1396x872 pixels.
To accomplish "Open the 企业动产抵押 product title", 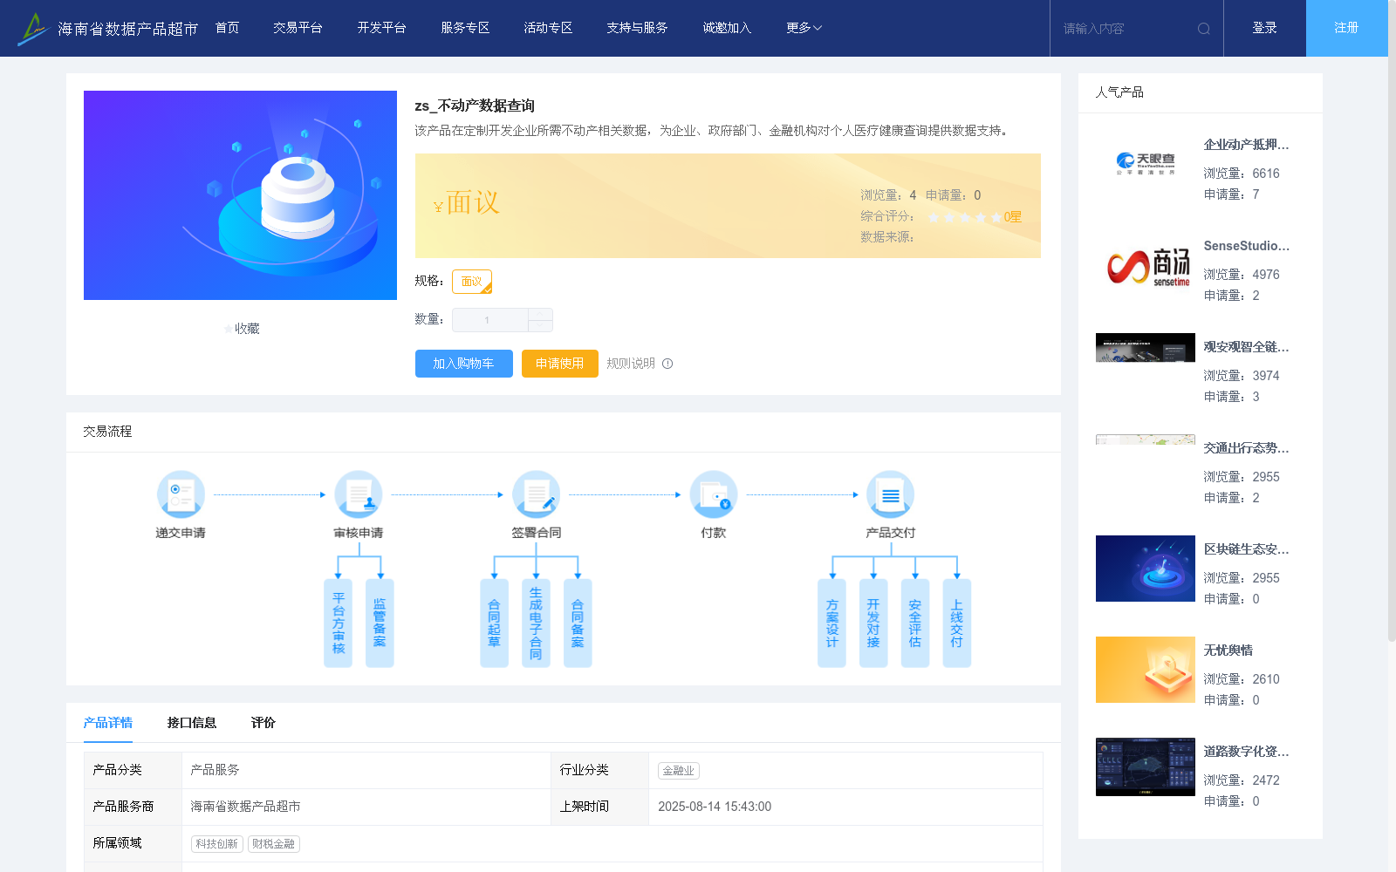I will 1246,145.
